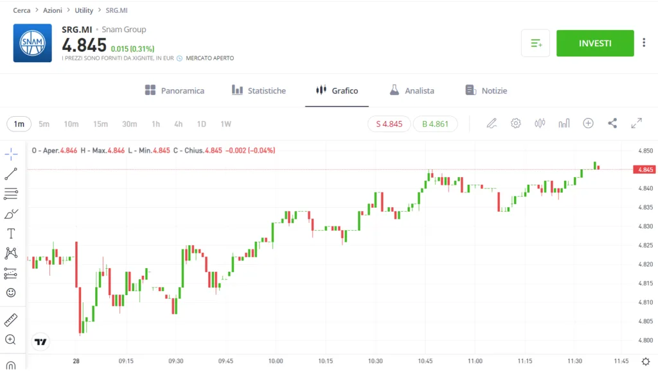Viewport: 658px width, 372px height.
Task: Open the indicators bar chart menu
Action: pyautogui.click(x=564, y=124)
